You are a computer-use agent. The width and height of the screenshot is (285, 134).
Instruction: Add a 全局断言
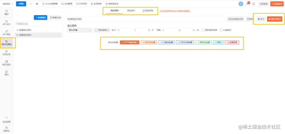click(x=232, y=43)
